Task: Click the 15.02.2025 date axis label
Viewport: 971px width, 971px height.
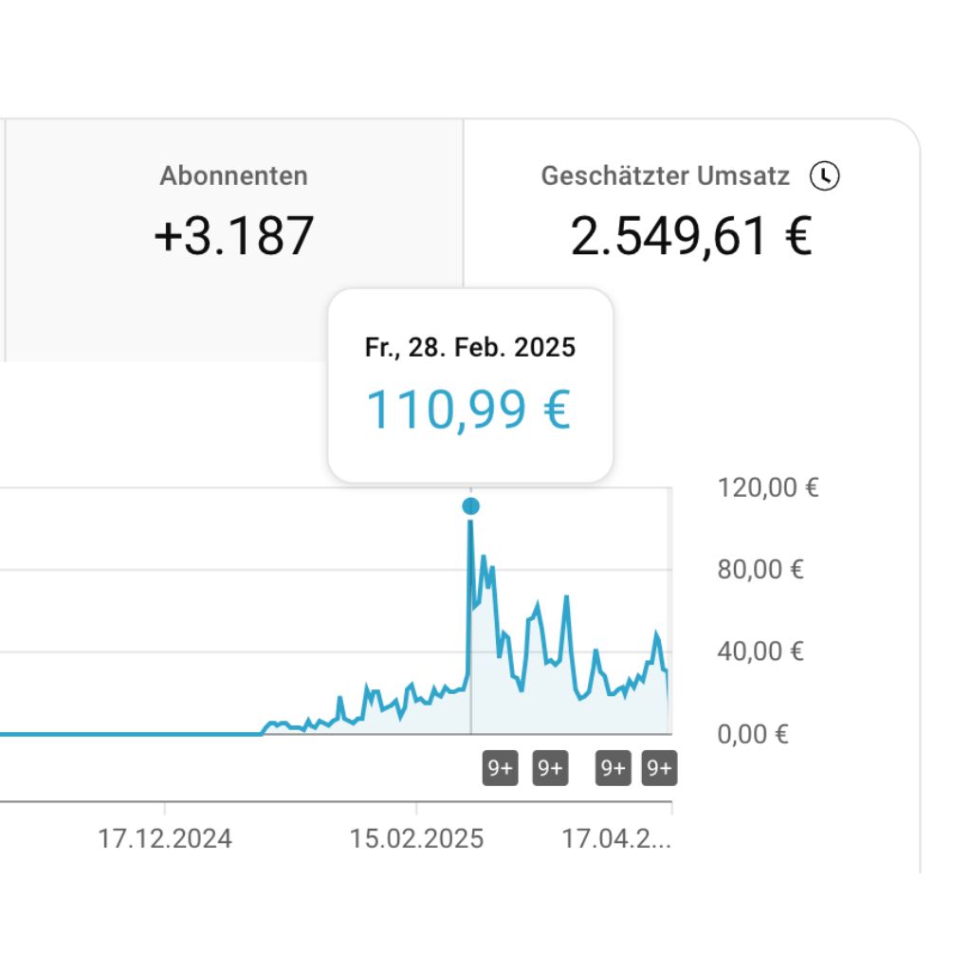Action: (x=416, y=839)
